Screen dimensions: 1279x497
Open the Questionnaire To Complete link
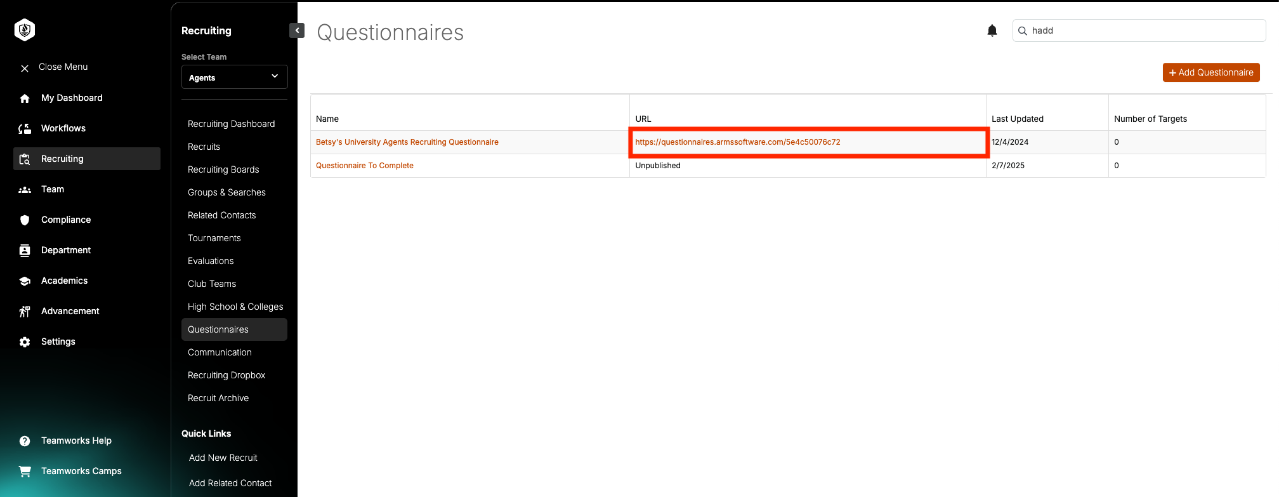[365, 166]
